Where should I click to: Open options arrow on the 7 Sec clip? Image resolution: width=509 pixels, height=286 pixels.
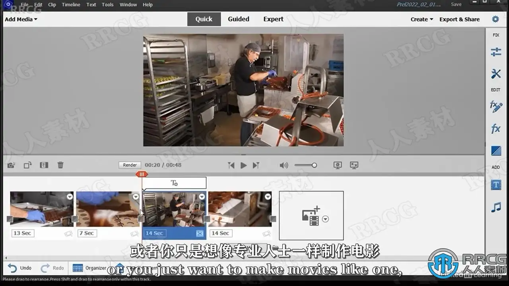click(x=136, y=197)
